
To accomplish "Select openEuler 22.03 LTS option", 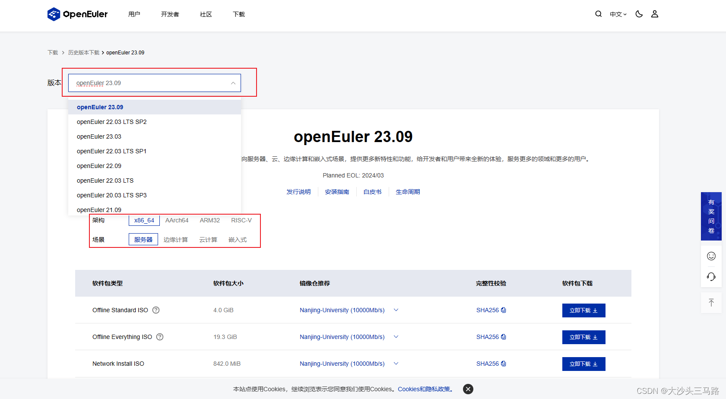I will (155, 180).
